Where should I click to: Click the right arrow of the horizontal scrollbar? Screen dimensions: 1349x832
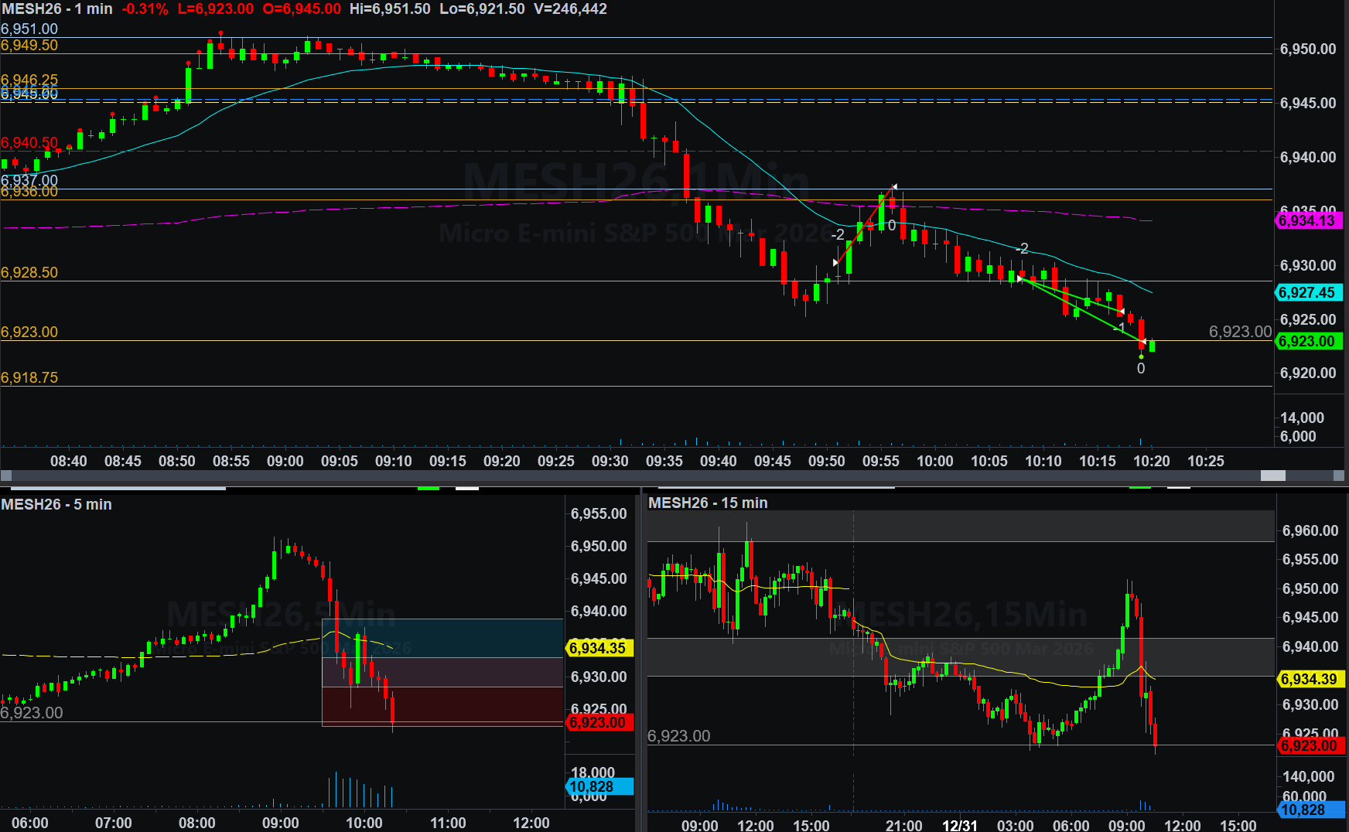[1340, 476]
